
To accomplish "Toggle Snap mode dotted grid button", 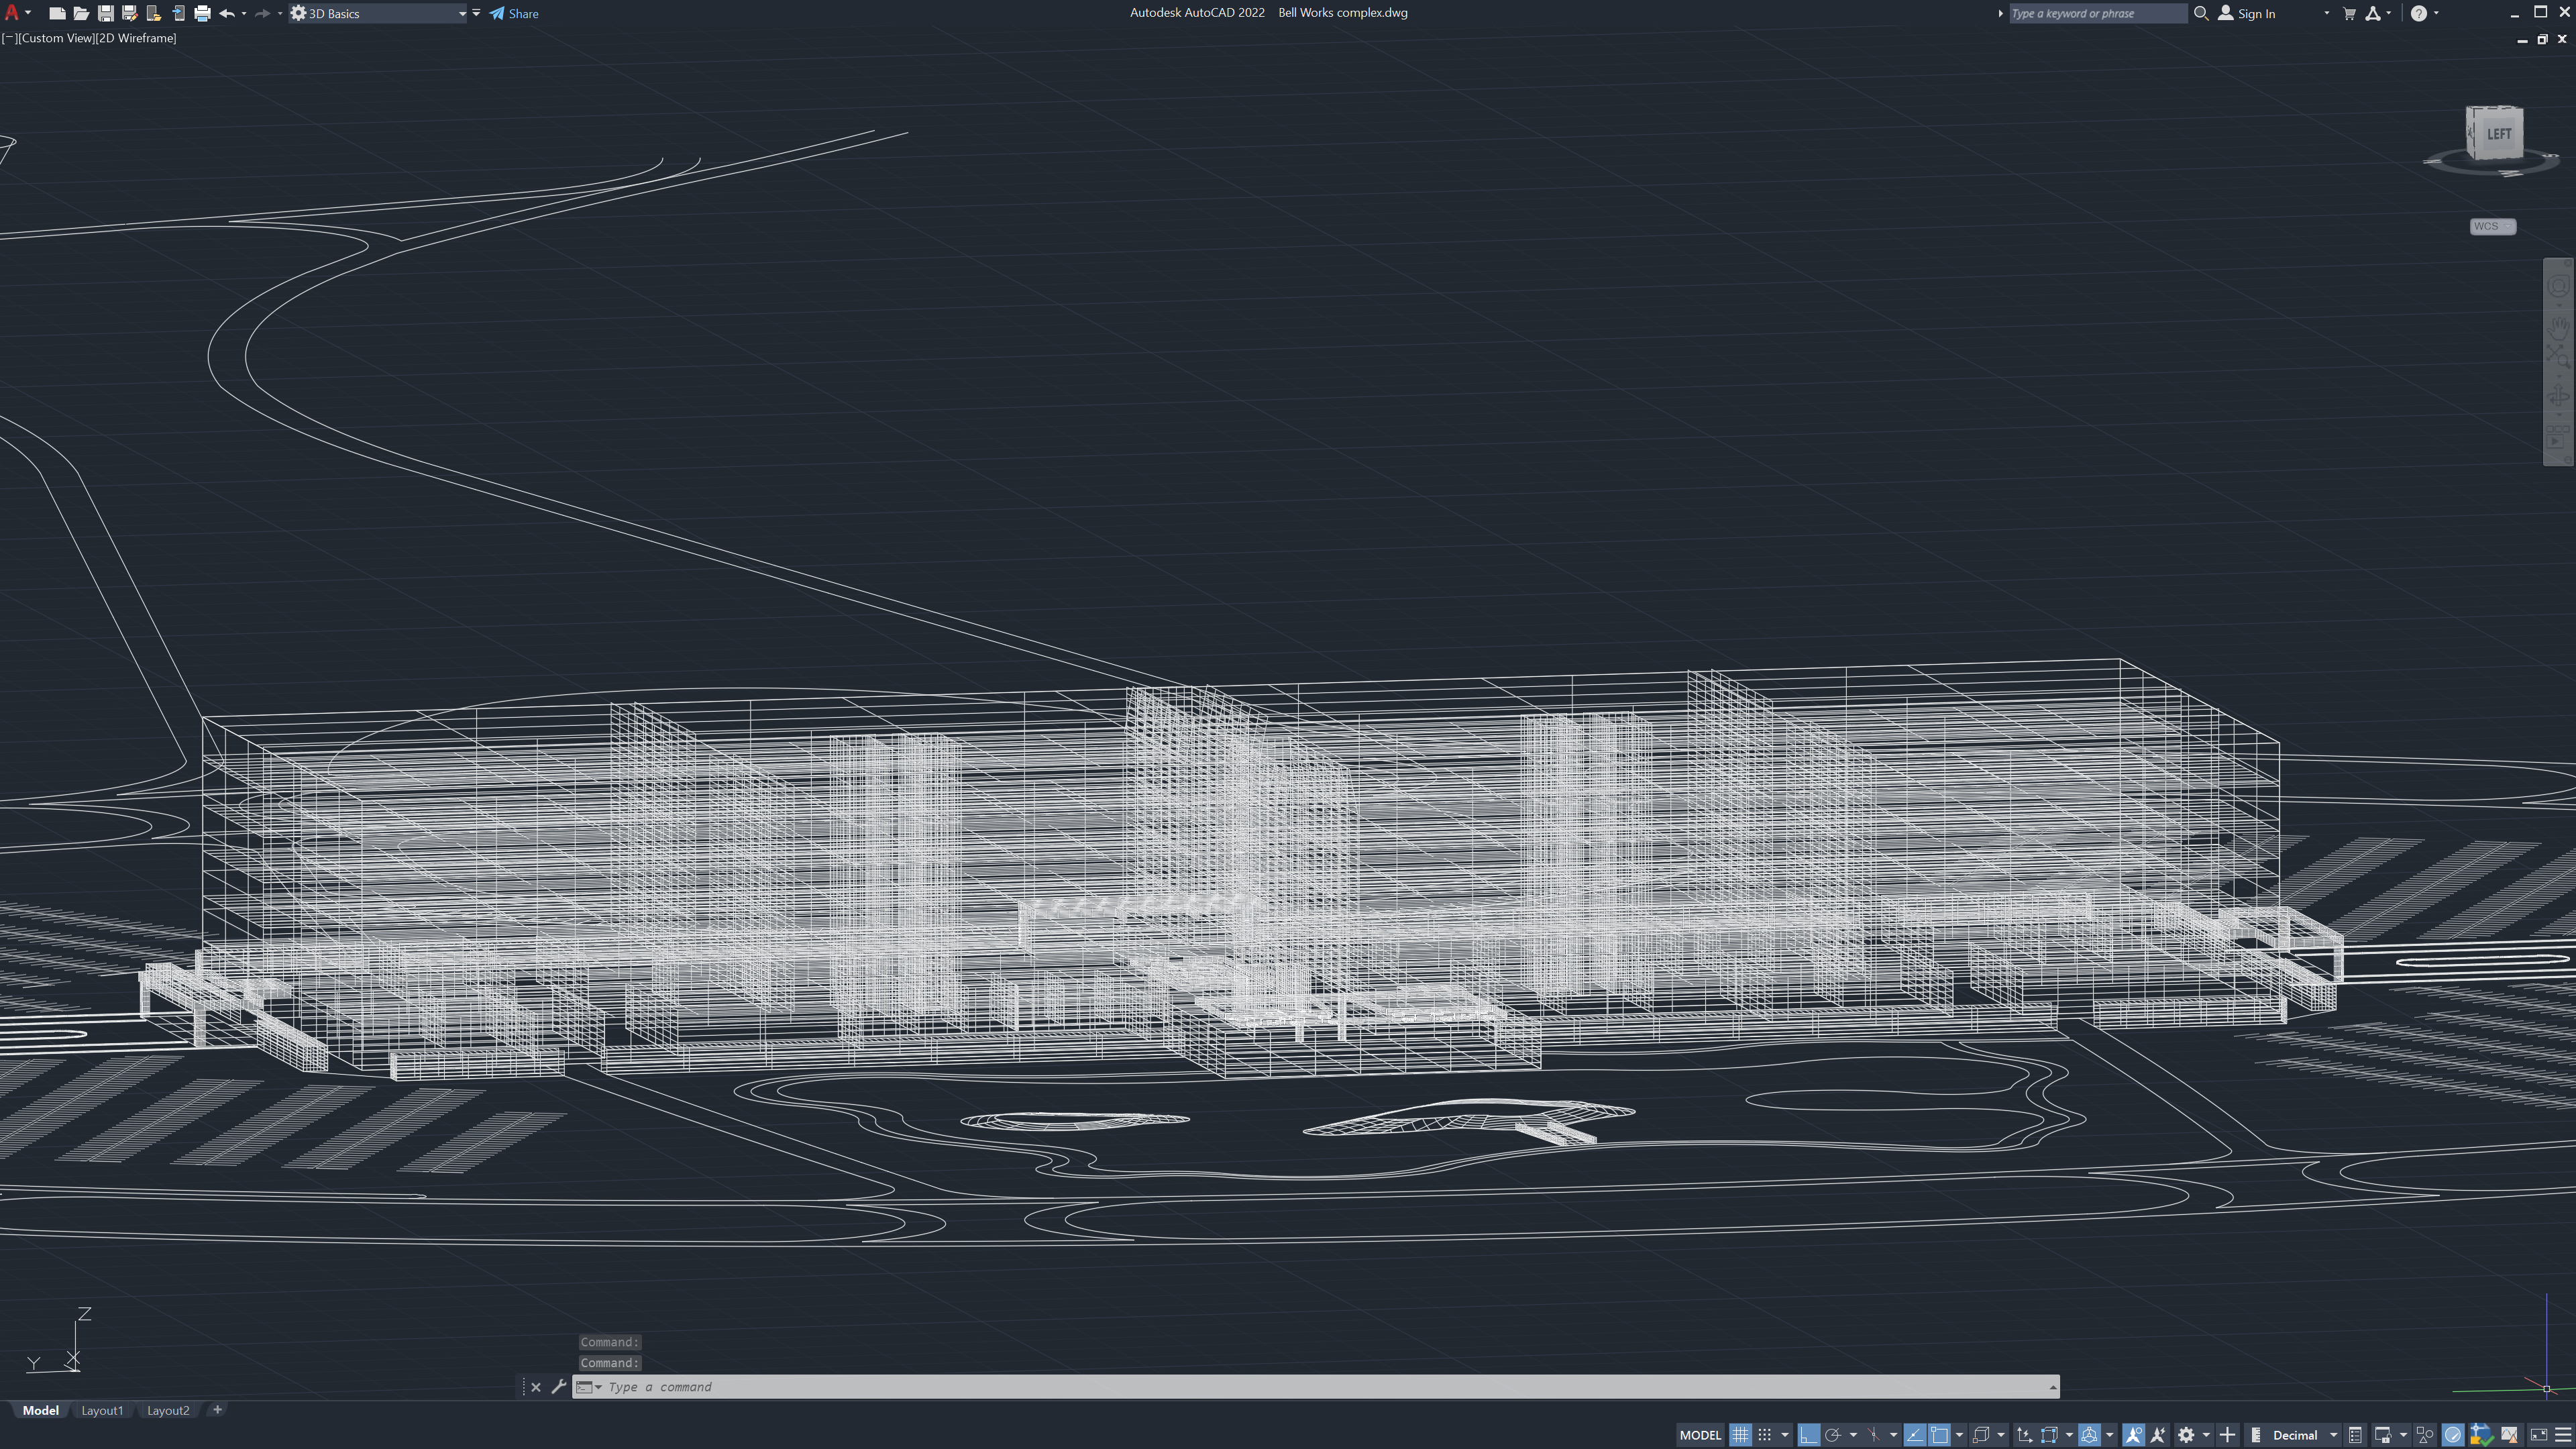I will [x=1765, y=1435].
